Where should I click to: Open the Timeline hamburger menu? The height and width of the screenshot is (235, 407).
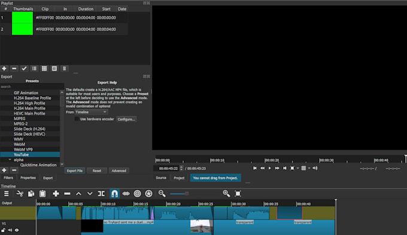click(6, 194)
